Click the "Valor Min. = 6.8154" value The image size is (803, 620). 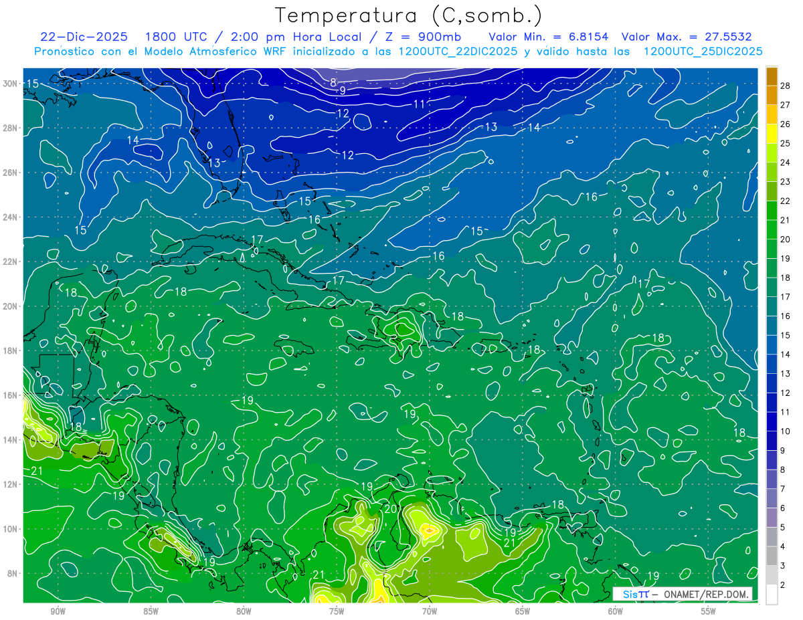[549, 37]
